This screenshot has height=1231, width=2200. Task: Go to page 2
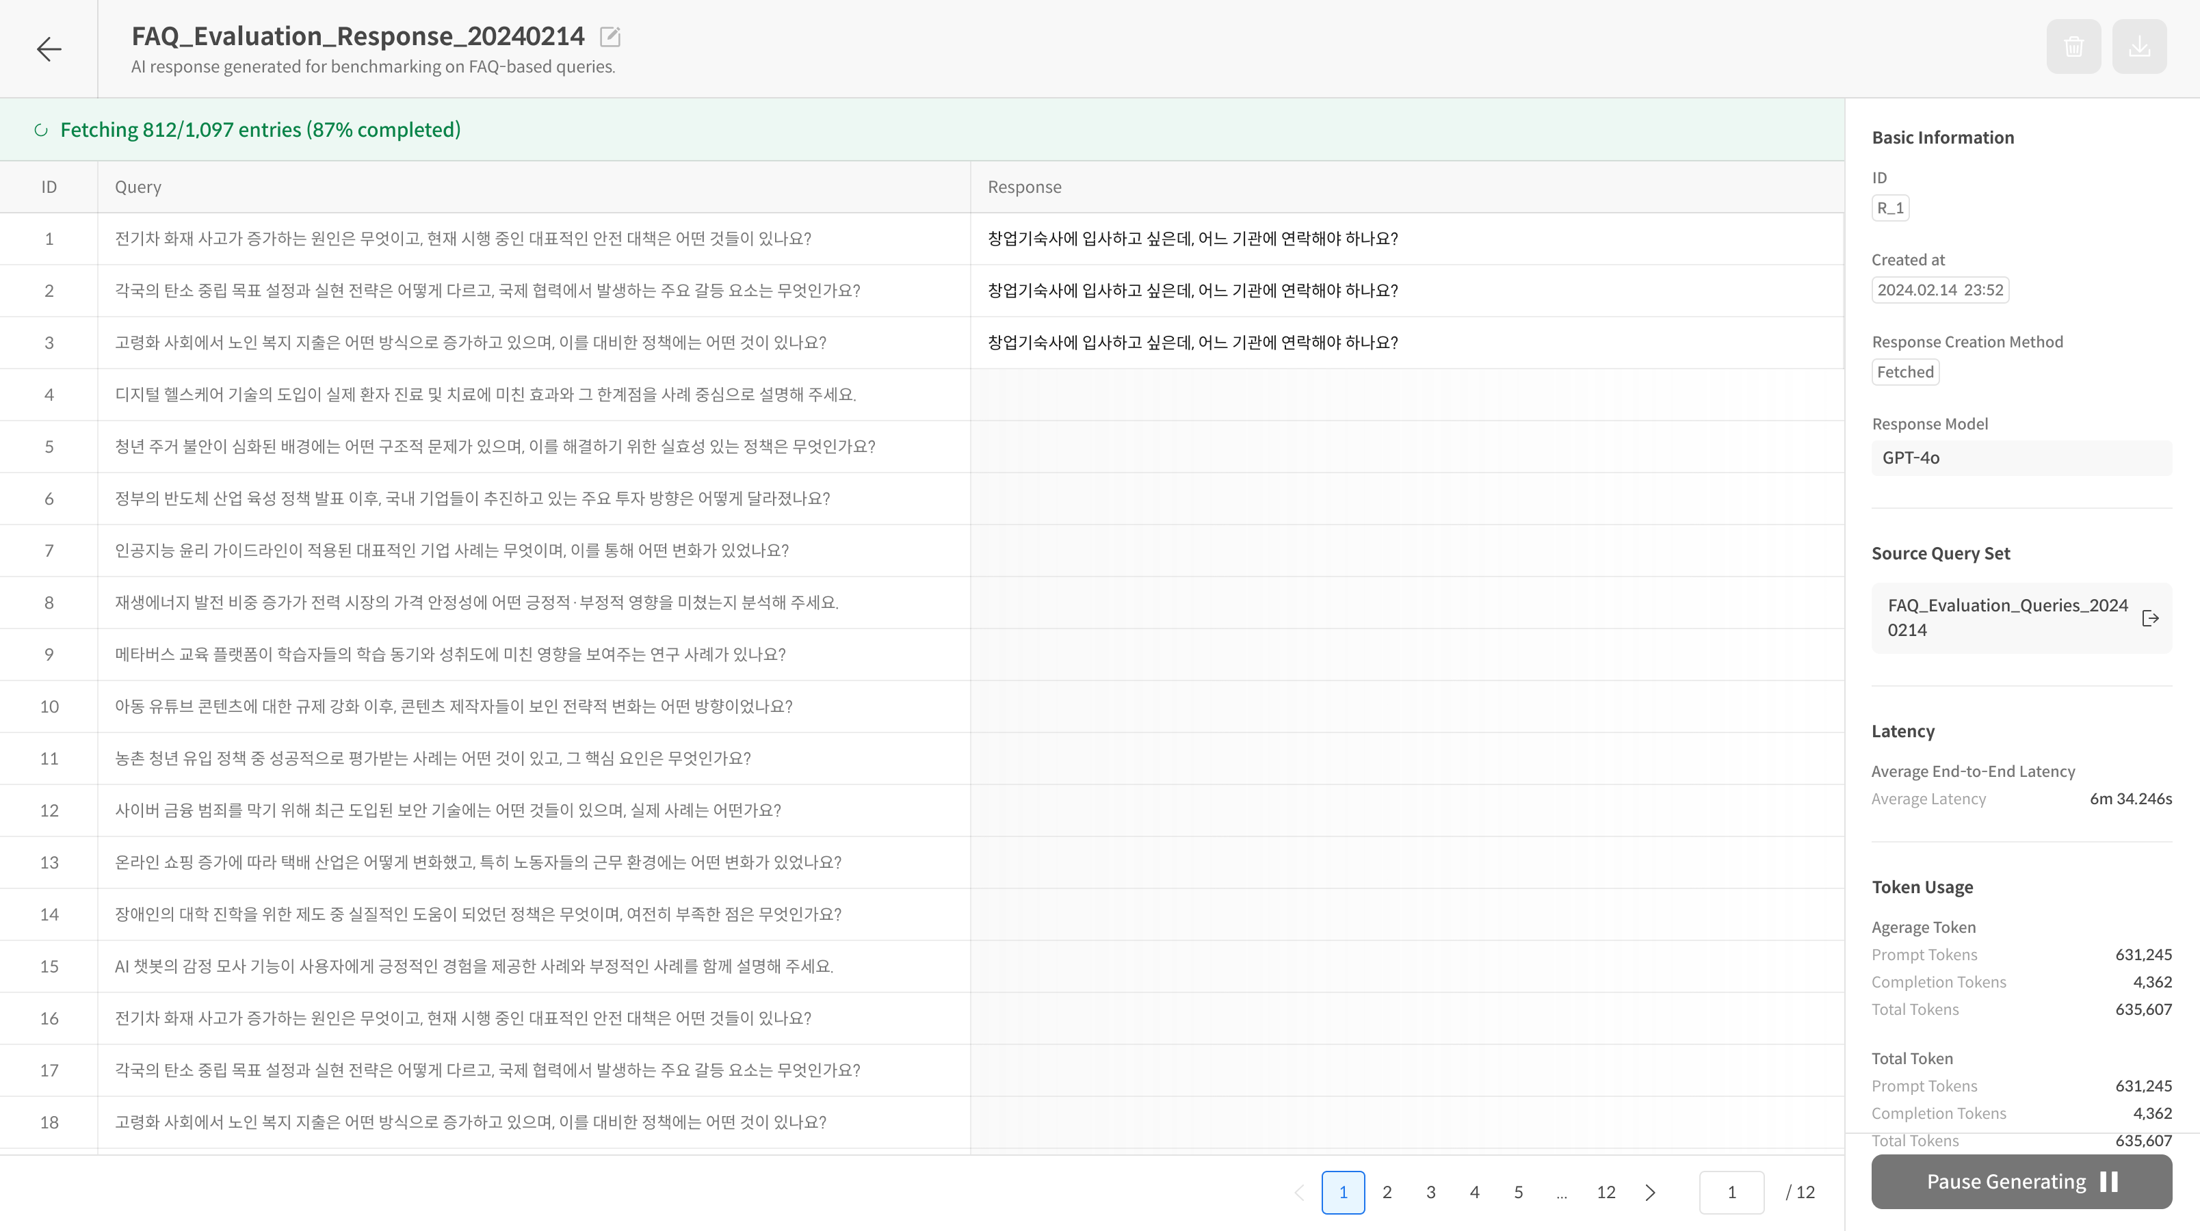pyautogui.click(x=1387, y=1193)
